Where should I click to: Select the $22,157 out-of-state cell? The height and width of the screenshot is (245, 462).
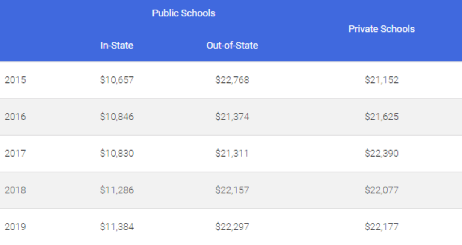pyautogui.click(x=232, y=190)
